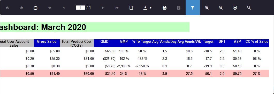The width and height of the screenshot is (274, 94).
Task: Print the report using printer icon
Action: pos(164,8)
